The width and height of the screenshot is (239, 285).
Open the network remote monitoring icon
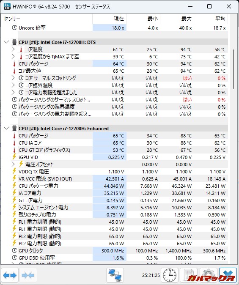[x=115, y=275]
